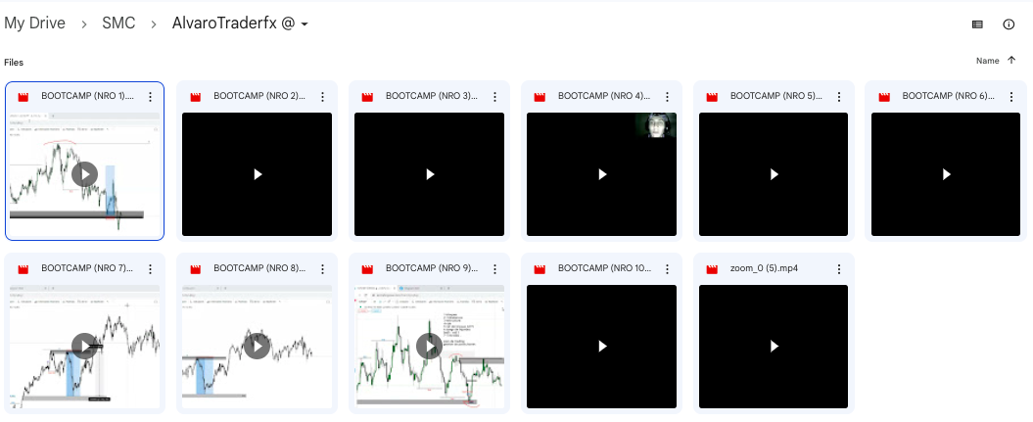Navigate to the SMC folder breadcrumb
Image resolution: width=1033 pixels, height=422 pixels.
[118, 23]
